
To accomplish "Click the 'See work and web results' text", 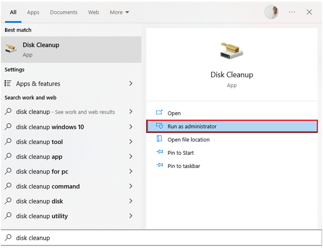I will coord(85,112).
